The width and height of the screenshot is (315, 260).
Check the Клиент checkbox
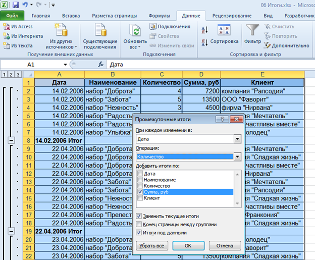[x=140, y=198]
